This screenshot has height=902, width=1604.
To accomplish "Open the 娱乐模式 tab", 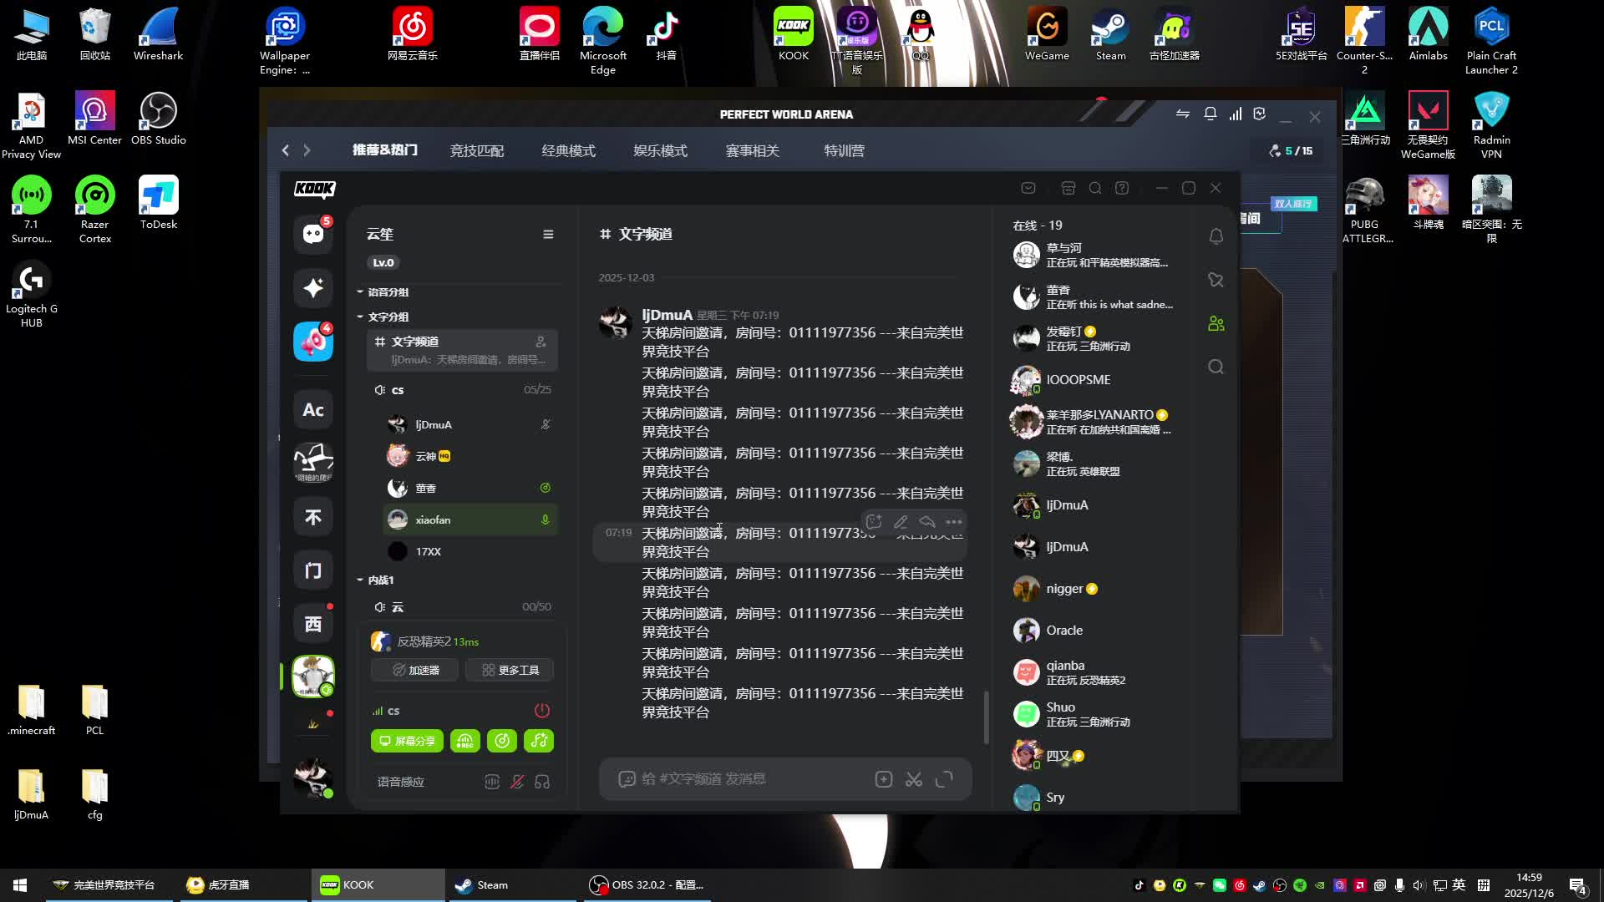I will point(660,151).
